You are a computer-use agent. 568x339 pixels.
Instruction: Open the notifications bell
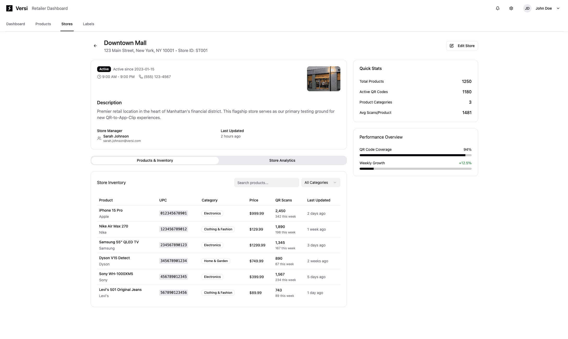(497, 8)
